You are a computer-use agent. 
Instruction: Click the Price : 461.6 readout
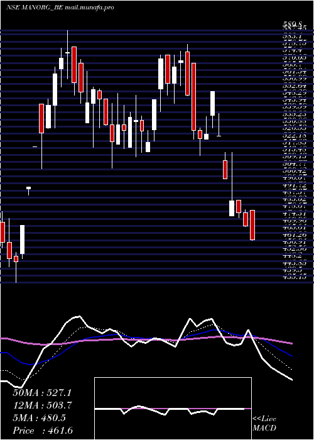[x=43, y=431]
